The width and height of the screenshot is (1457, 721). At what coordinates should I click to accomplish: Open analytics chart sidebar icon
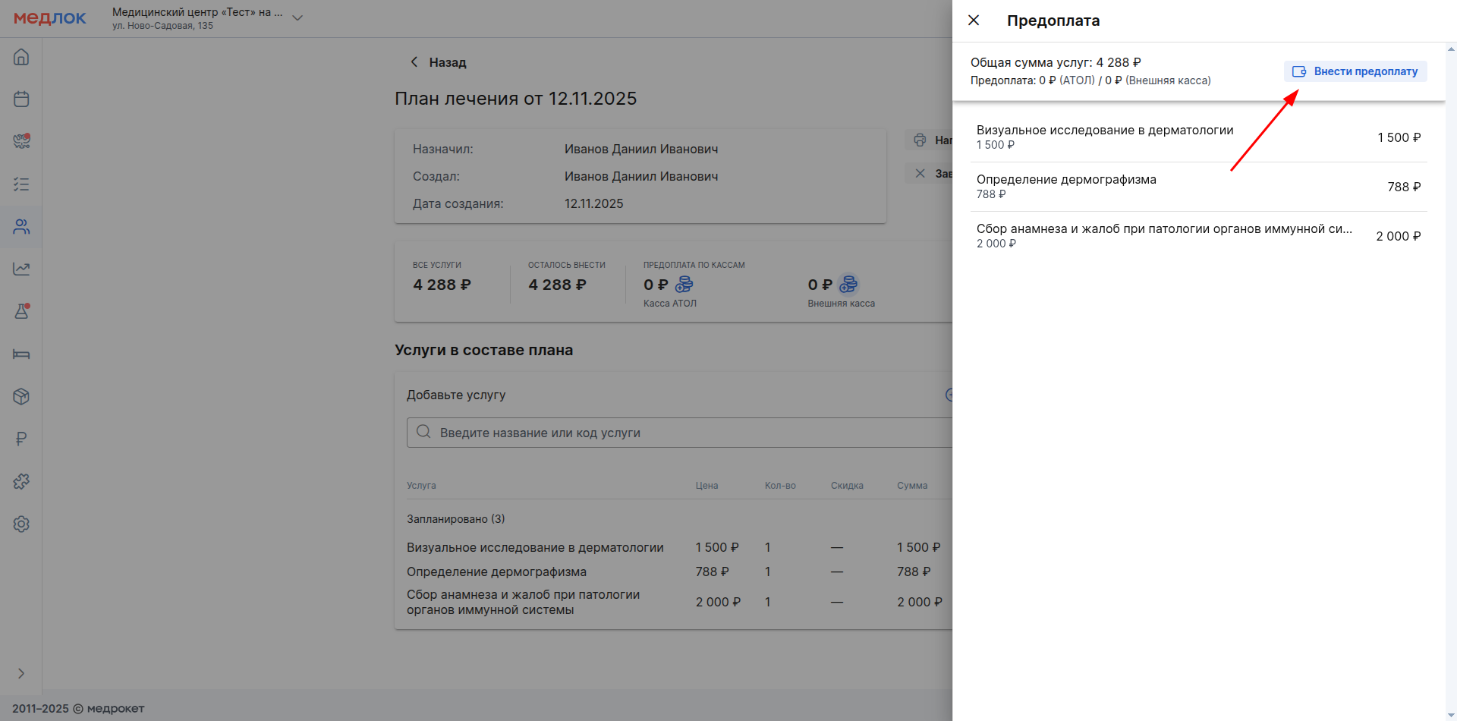point(21,269)
